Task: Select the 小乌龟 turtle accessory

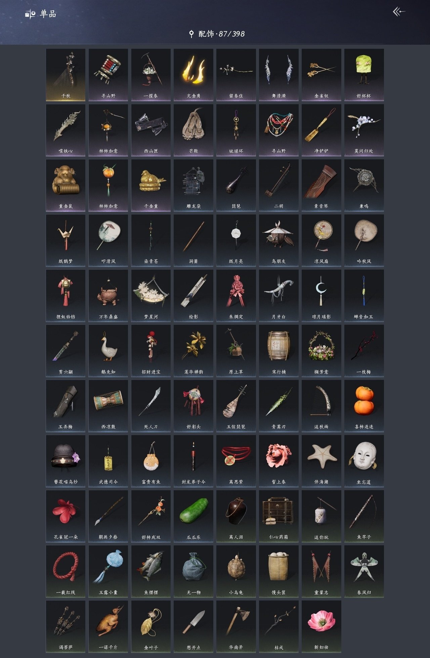Action: [x=236, y=572]
